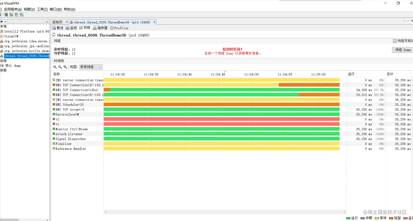This screenshot has width=413, height=221.
Task: Switch to the 概述 tab
Action: click(58, 28)
